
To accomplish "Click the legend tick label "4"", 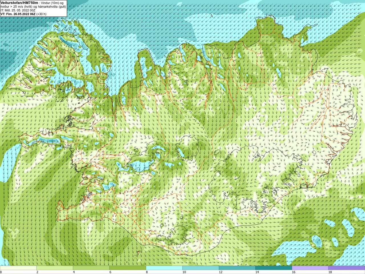I will [74, 272].
